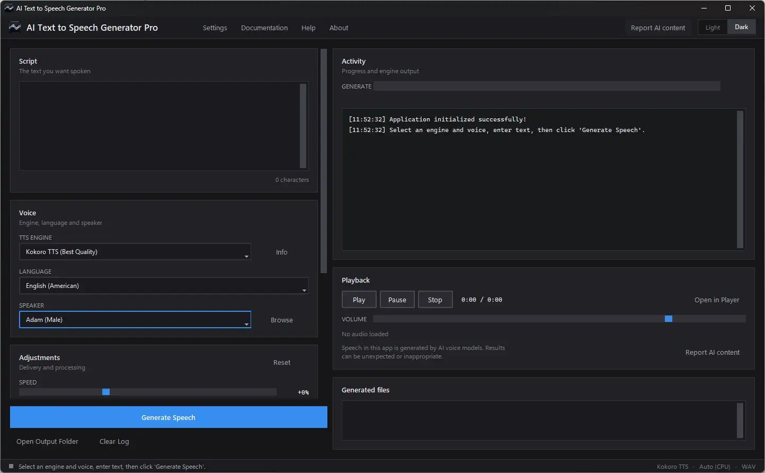
Task: Click the Volume slider handle
Action: [669, 319]
